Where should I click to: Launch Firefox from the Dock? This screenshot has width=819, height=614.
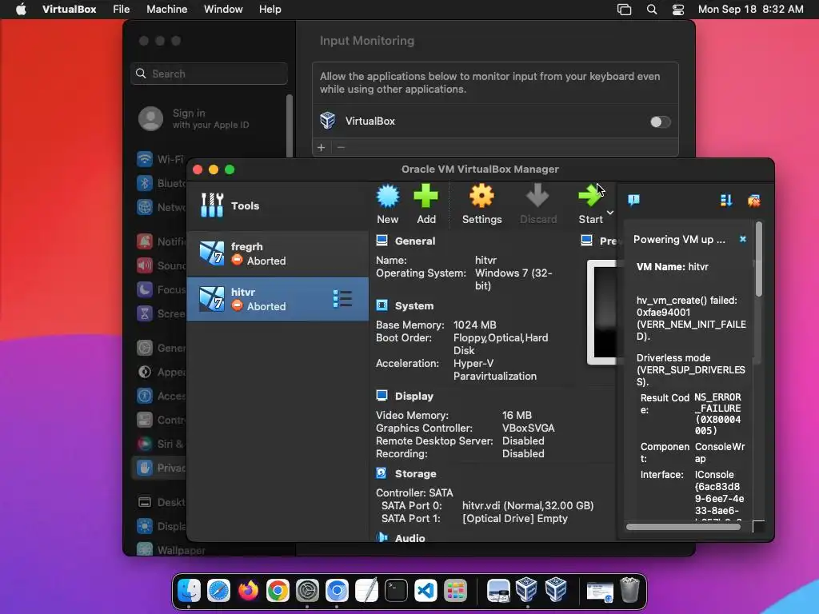[248, 591]
